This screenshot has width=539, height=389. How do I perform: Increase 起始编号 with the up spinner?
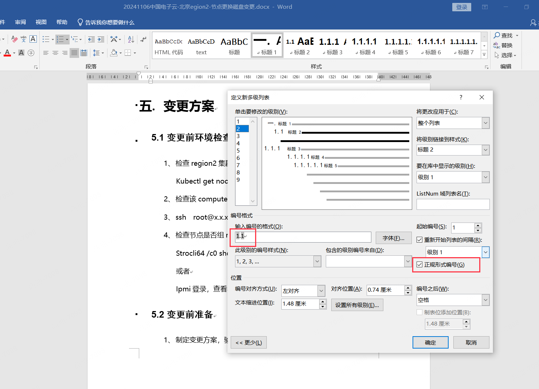pyautogui.click(x=478, y=226)
